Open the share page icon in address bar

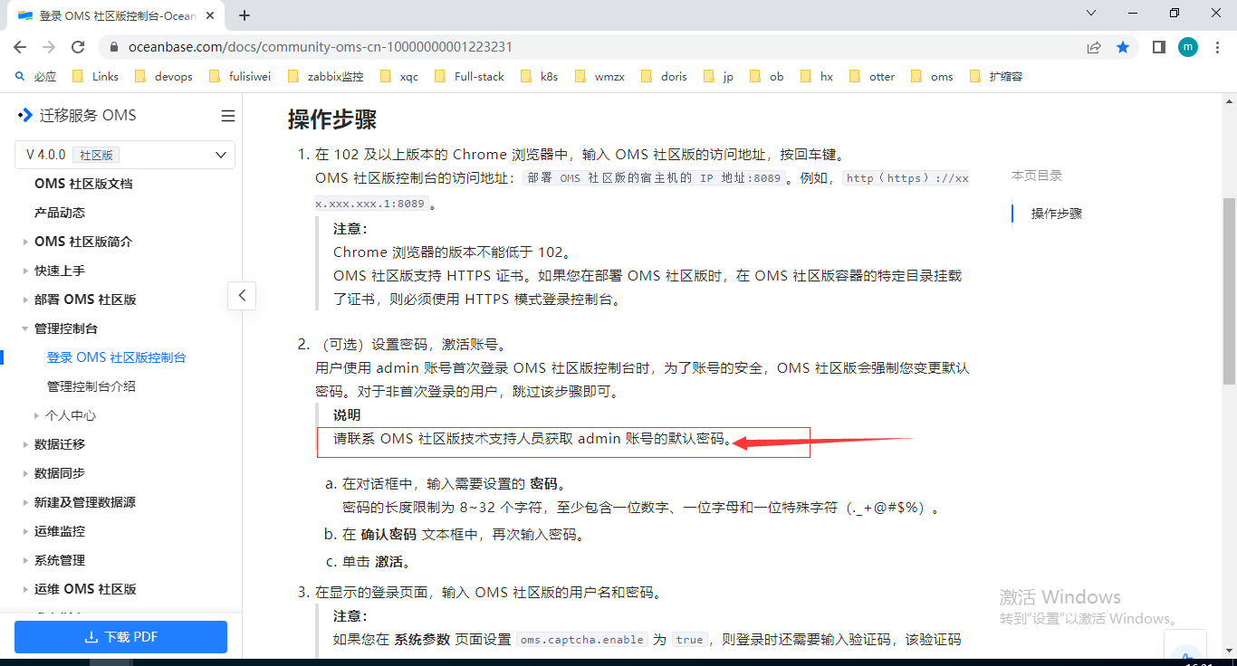coord(1094,47)
